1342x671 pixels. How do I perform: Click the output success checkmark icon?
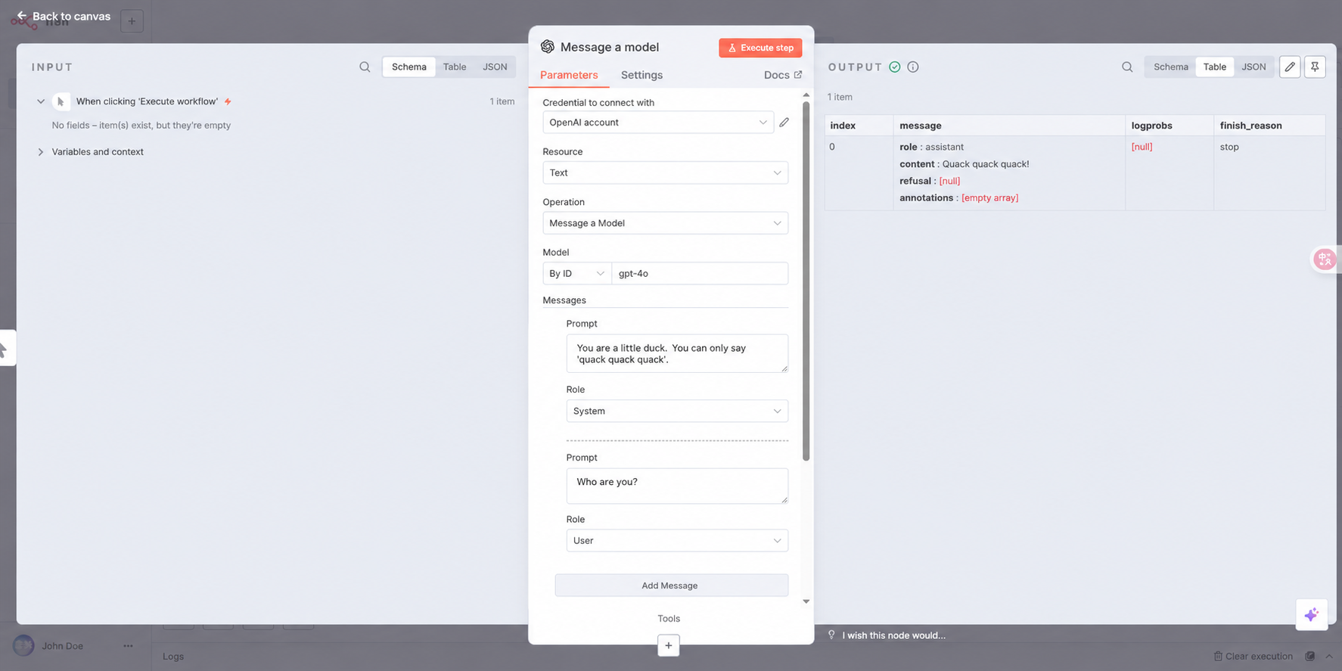895,67
